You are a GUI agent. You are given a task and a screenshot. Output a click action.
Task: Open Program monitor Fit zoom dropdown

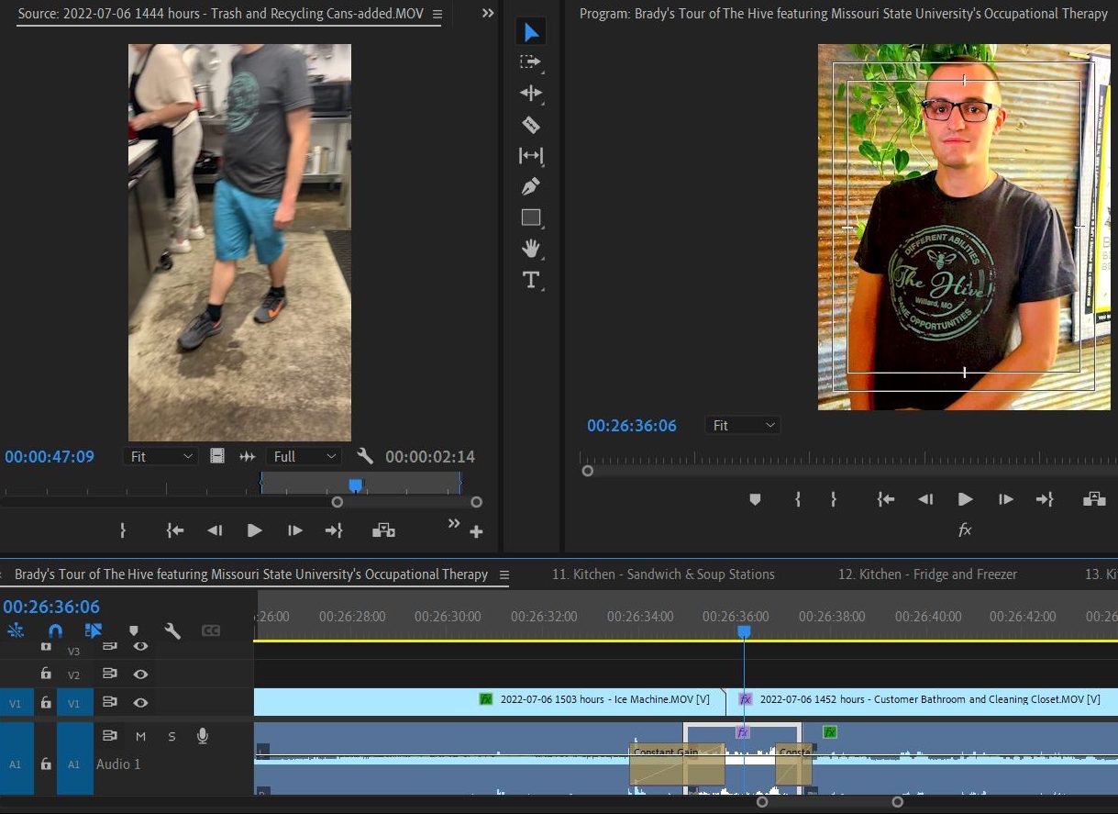coord(743,426)
